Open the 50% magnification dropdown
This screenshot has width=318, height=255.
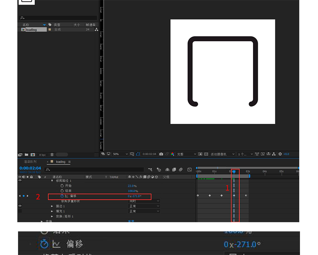pyautogui.click(x=120, y=154)
